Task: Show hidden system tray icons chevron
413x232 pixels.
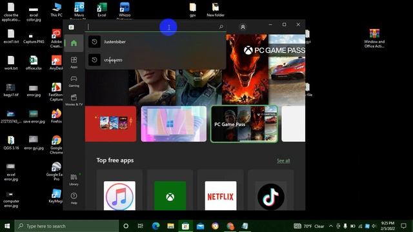Action: 331,226
